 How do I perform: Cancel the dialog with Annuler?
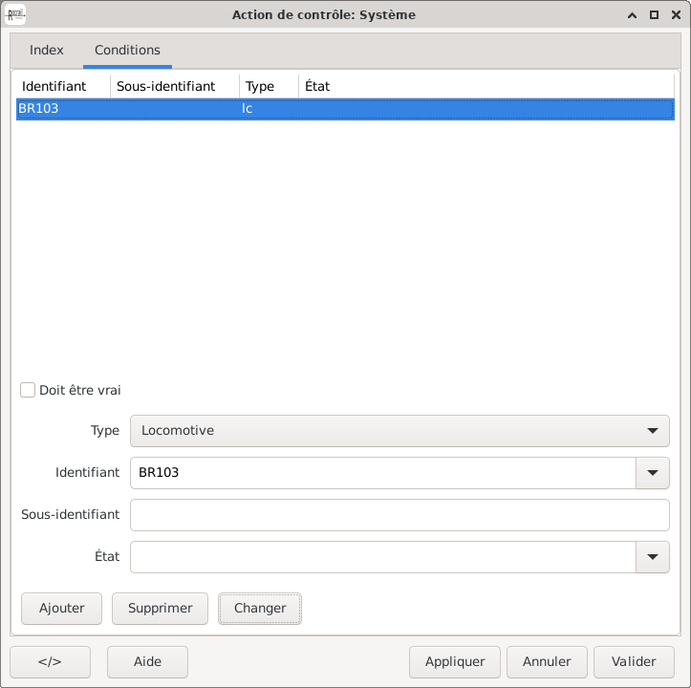(x=547, y=662)
